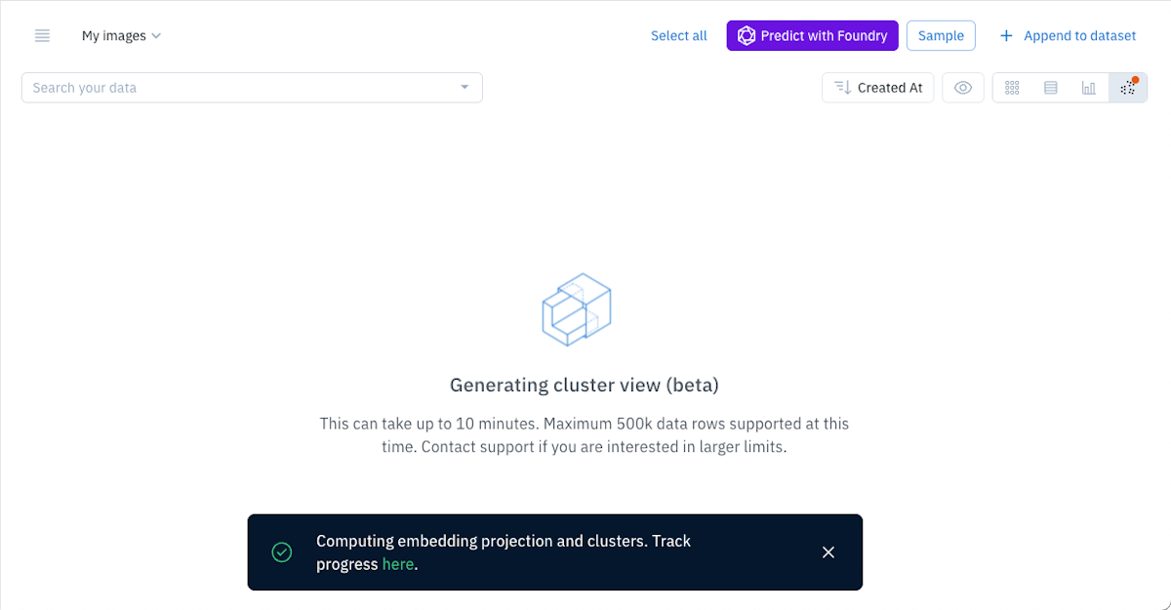Viewport: 1171px width, 610px height.
Task: Click the green checkmark status icon
Action: tap(281, 552)
